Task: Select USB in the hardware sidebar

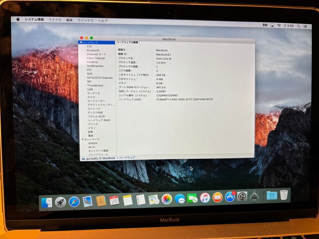Action: tap(90, 89)
